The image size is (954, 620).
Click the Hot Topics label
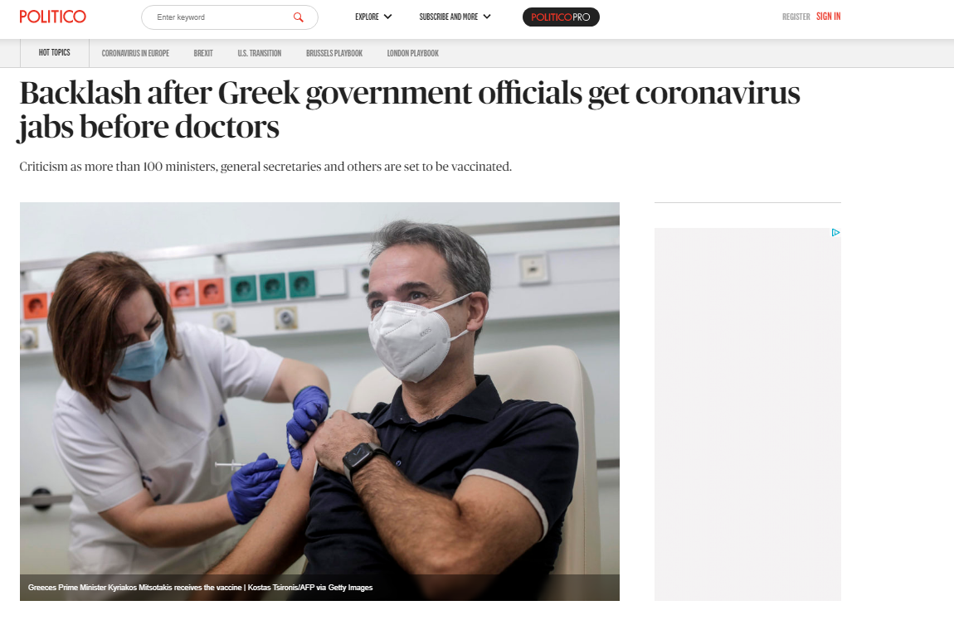[54, 53]
